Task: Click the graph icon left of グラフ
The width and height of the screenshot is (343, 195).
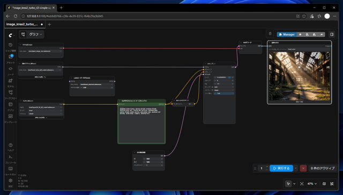Action: click(x=23, y=34)
